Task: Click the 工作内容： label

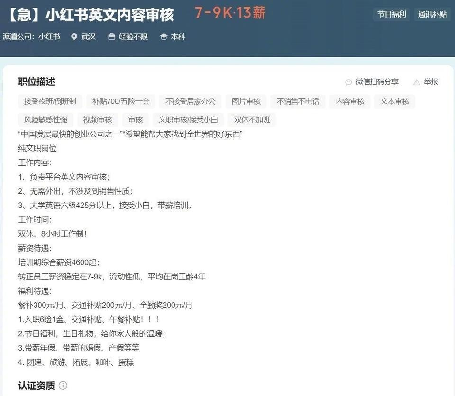Action: (x=35, y=162)
